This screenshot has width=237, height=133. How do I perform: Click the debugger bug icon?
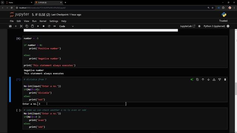pos(199,26)
